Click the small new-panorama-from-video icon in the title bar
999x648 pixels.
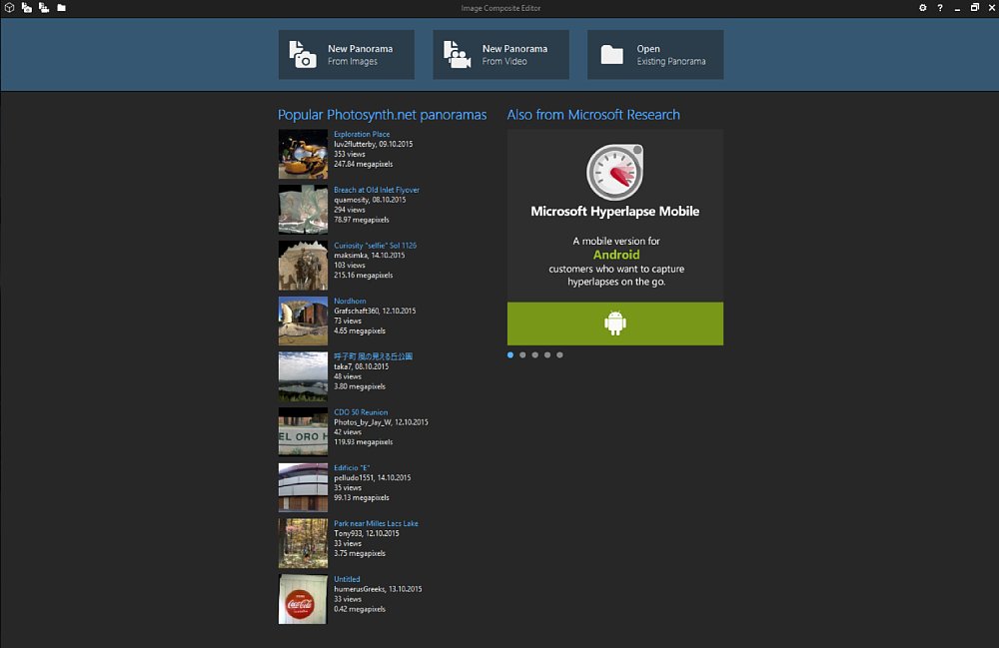[x=44, y=8]
